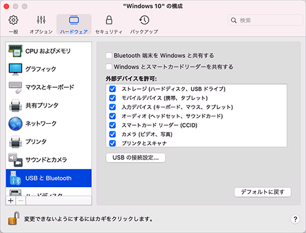Click 変更できないようにするにはカギをクリックします text

pyautogui.click(x=88, y=219)
